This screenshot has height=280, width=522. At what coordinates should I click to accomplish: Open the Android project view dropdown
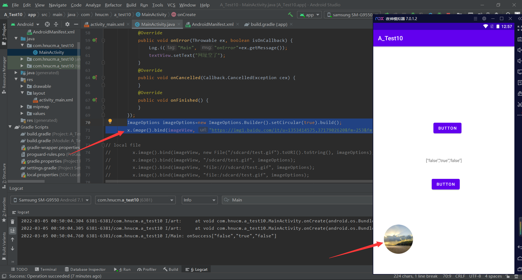25,24
